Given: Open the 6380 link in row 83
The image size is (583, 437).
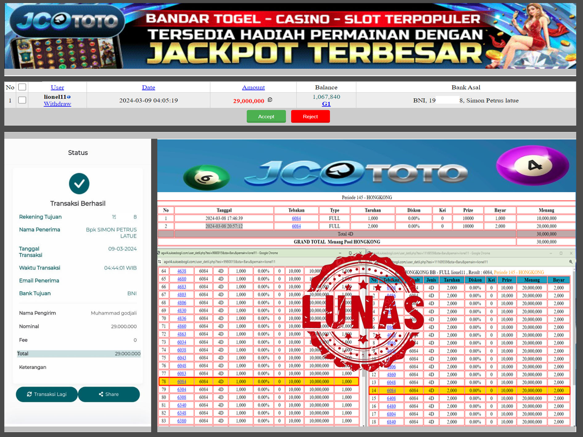Looking at the screenshot, I should [x=182, y=421].
